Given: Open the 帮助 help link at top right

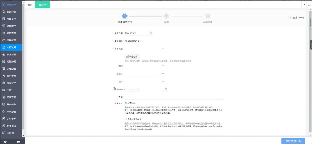Looking at the screenshot, I should coord(301,17).
